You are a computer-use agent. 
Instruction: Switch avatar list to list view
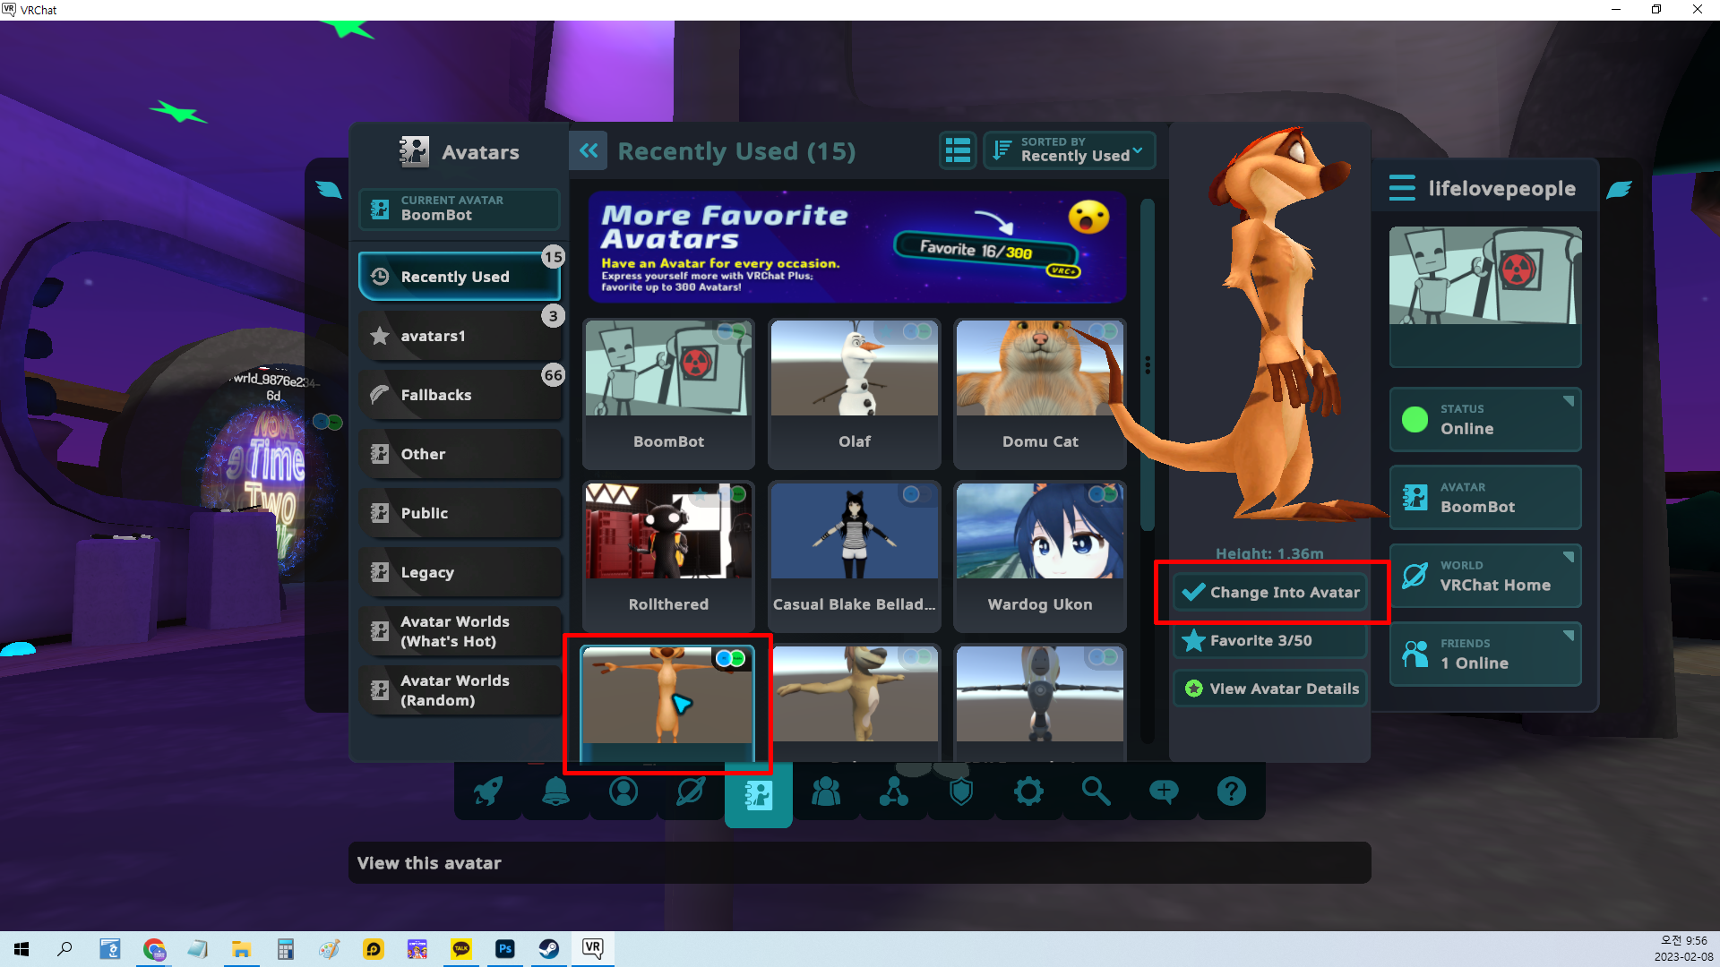click(958, 150)
